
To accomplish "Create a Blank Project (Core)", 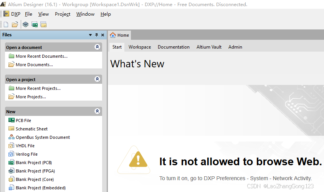I will pos(35,179).
